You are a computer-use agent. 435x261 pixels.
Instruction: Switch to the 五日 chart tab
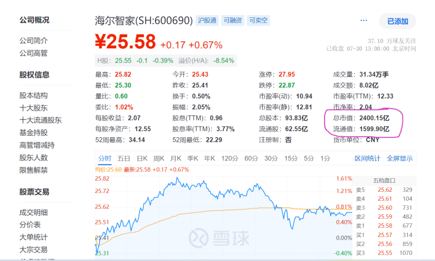(x=124, y=159)
